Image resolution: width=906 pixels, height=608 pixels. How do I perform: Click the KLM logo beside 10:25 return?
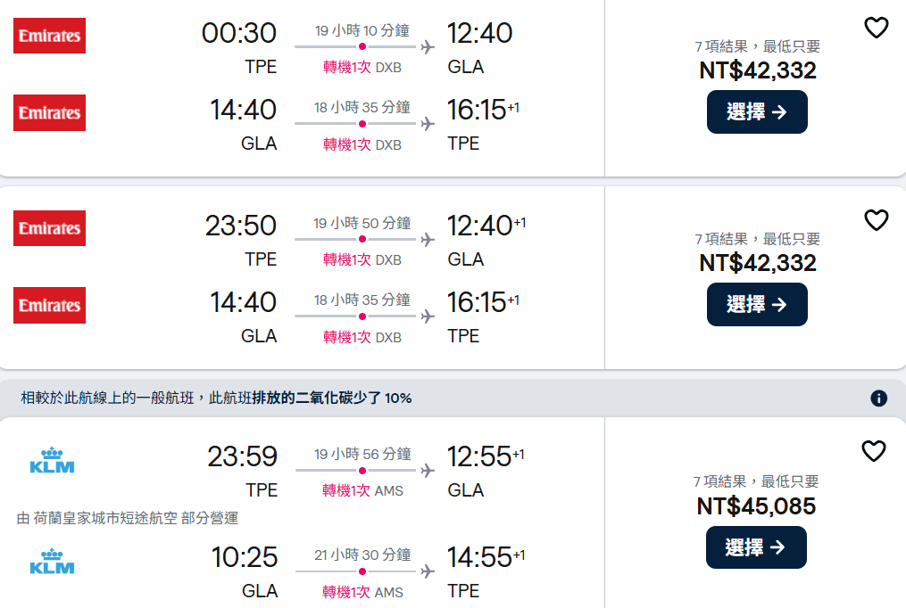52,562
